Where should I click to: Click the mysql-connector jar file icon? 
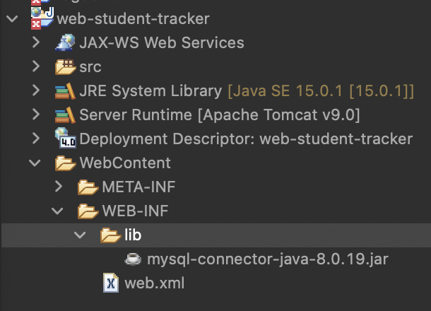(133, 259)
